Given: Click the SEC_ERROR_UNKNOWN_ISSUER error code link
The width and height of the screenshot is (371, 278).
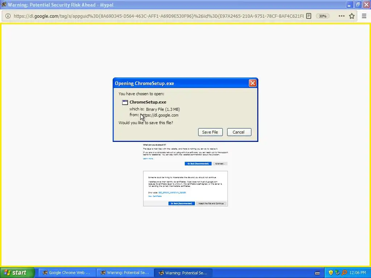Looking at the screenshot, I should (x=172, y=193).
